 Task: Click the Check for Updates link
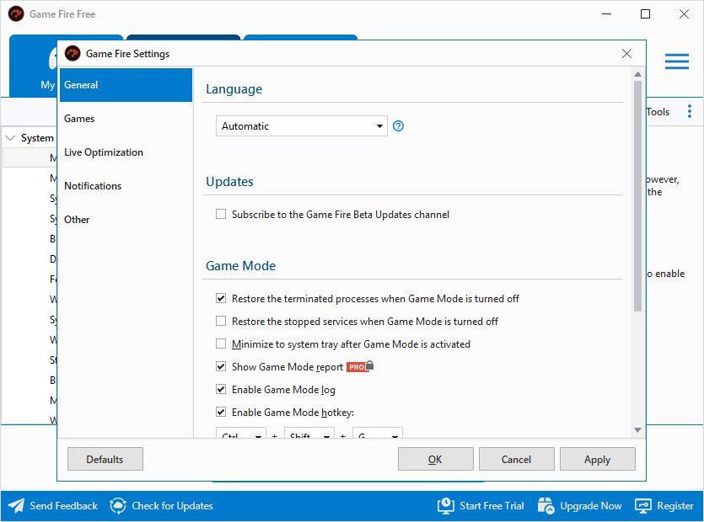pyautogui.click(x=172, y=506)
